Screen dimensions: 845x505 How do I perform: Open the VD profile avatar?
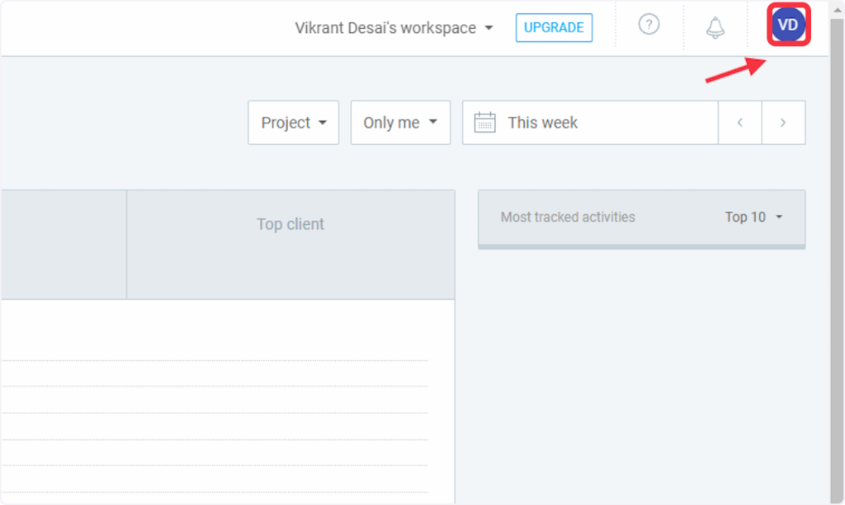coord(788,26)
